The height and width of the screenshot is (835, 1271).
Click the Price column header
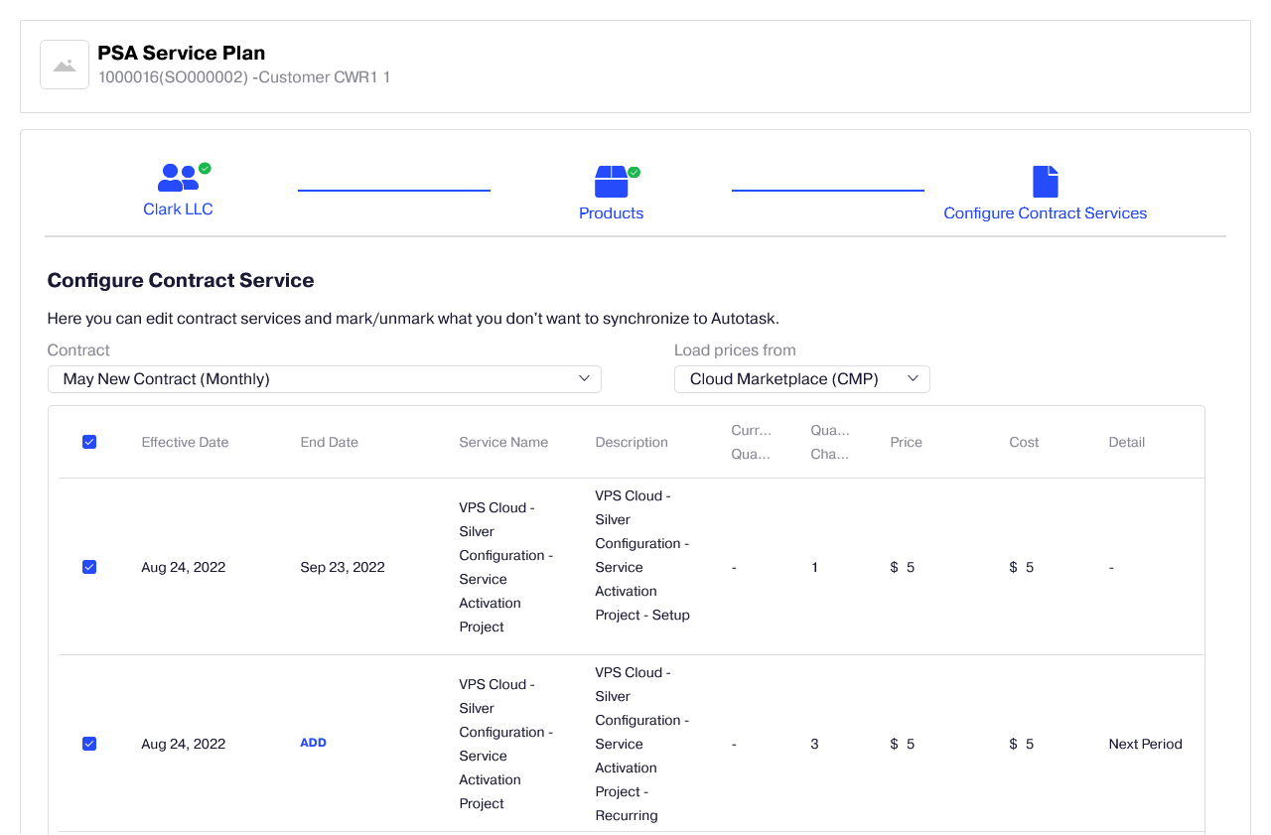906,442
